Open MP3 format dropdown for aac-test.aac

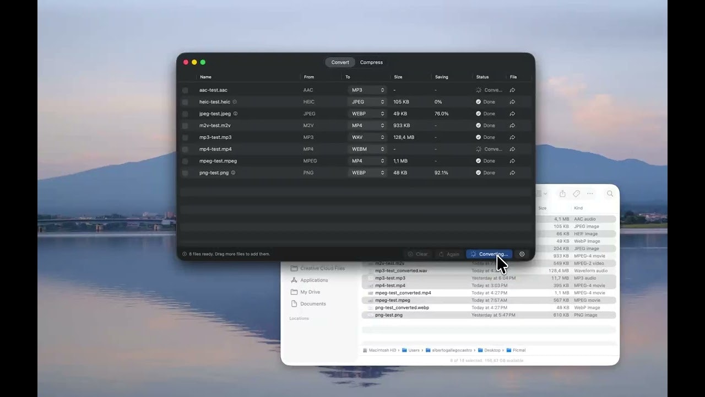(367, 90)
